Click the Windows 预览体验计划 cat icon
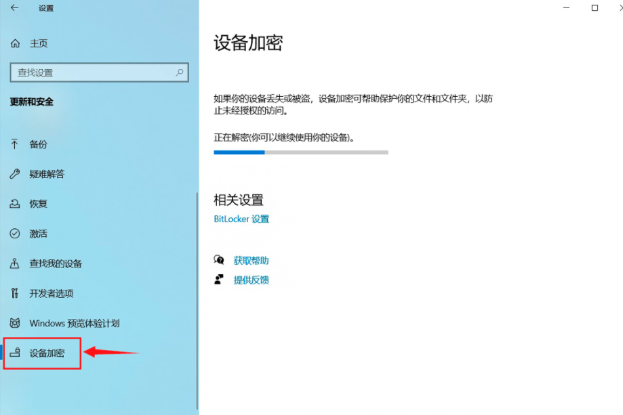Screen dimensions: 623x415 tap(15, 323)
